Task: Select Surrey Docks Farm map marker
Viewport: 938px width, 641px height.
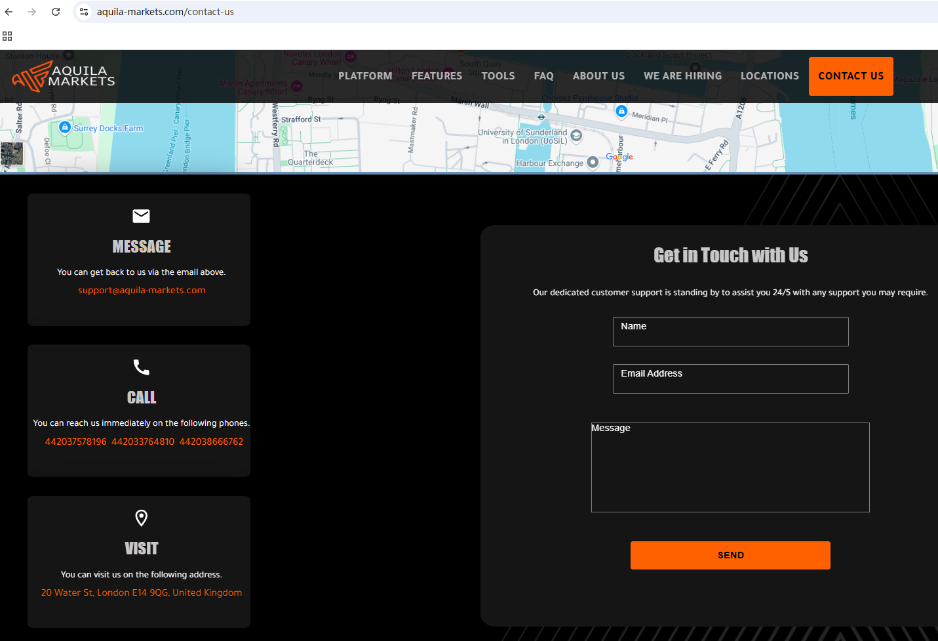Action: coord(64,127)
